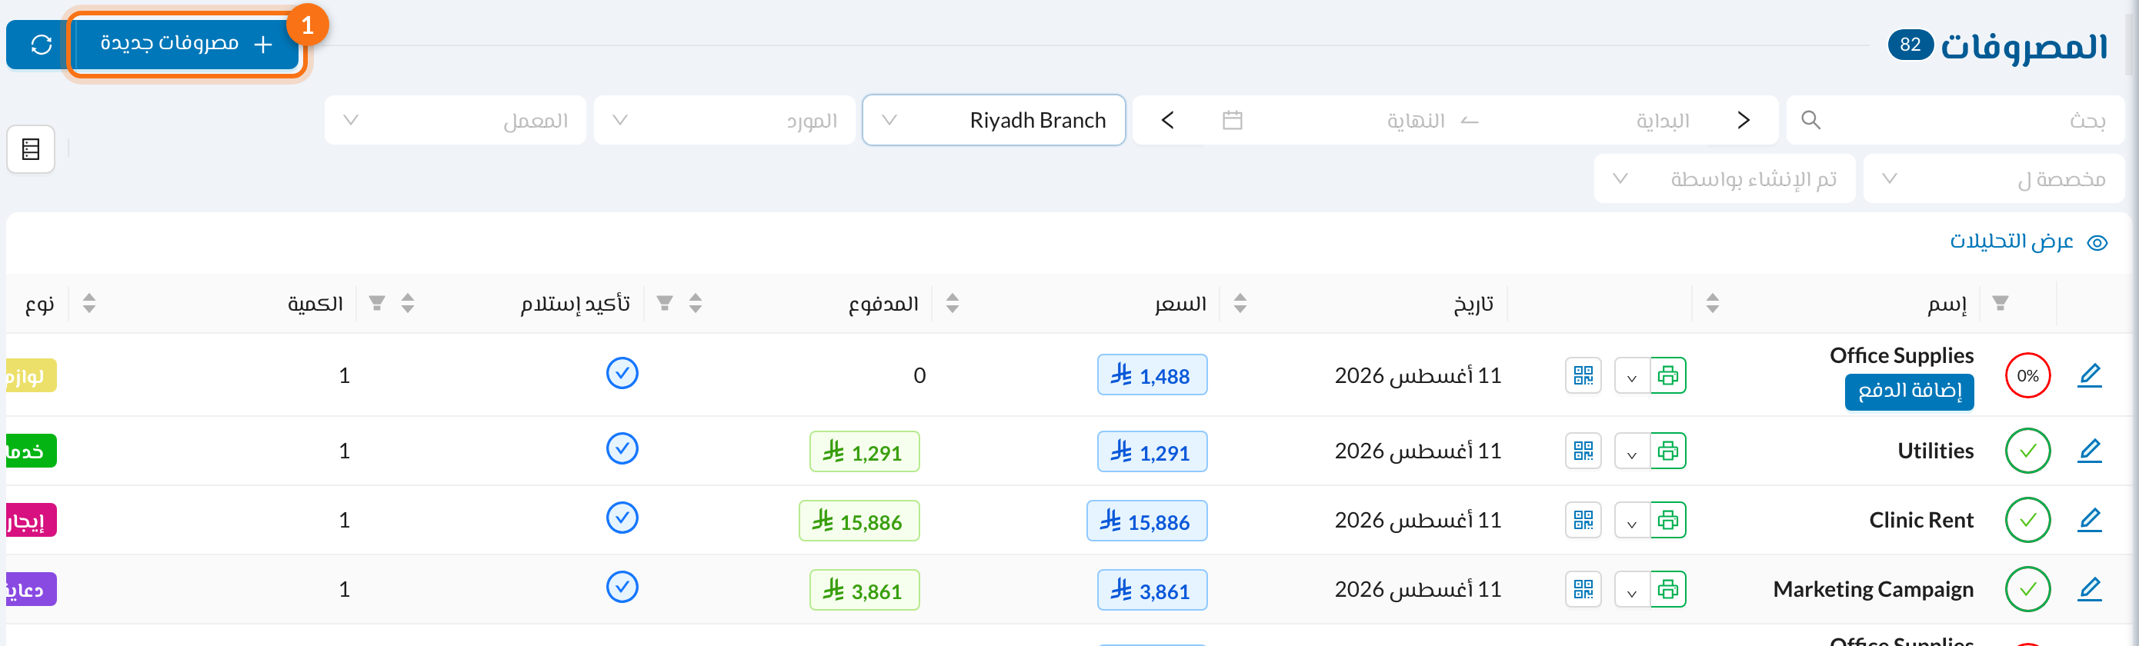
Task: Click add payment (إضافة الدفع) for Office Supplies
Action: coord(1909,392)
